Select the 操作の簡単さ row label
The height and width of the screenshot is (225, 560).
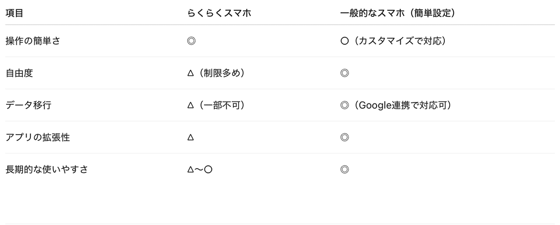pos(33,41)
